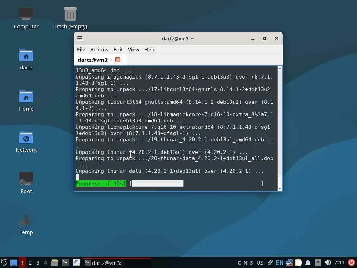Image resolution: width=357 pixels, height=268 pixels.
Task: Open the application menu bird icon
Action: pyautogui.click(x=4, y=262)
